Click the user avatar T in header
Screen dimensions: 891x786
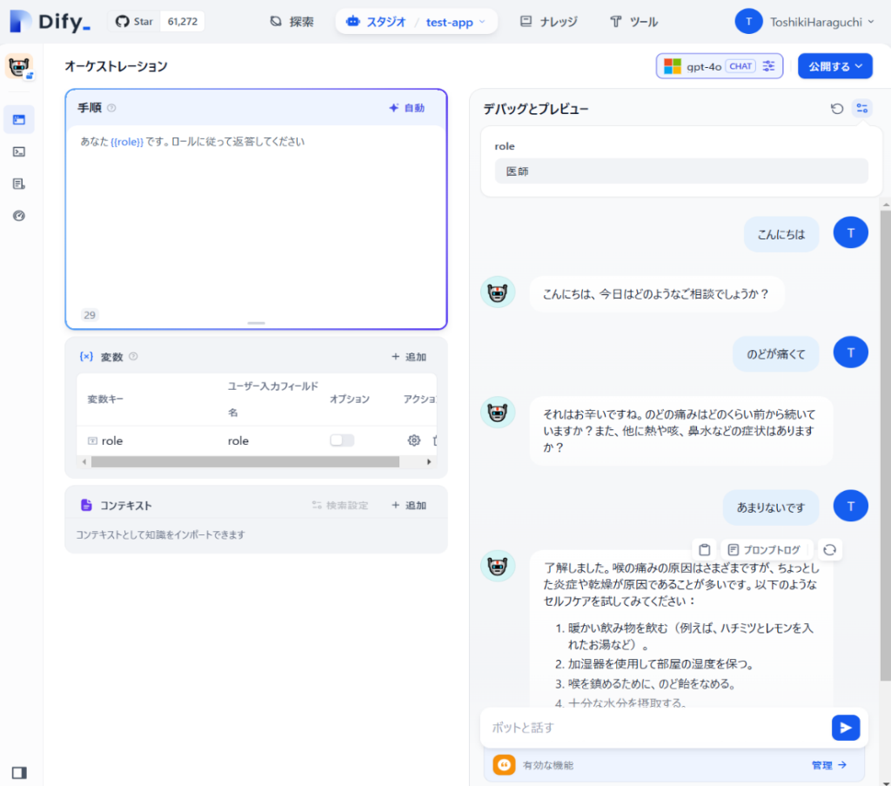click(x=748, y=22)
